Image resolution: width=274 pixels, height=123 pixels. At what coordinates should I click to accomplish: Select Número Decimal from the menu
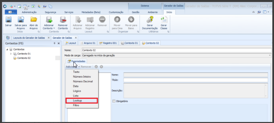pyautogui.click(x=82, y=81)
